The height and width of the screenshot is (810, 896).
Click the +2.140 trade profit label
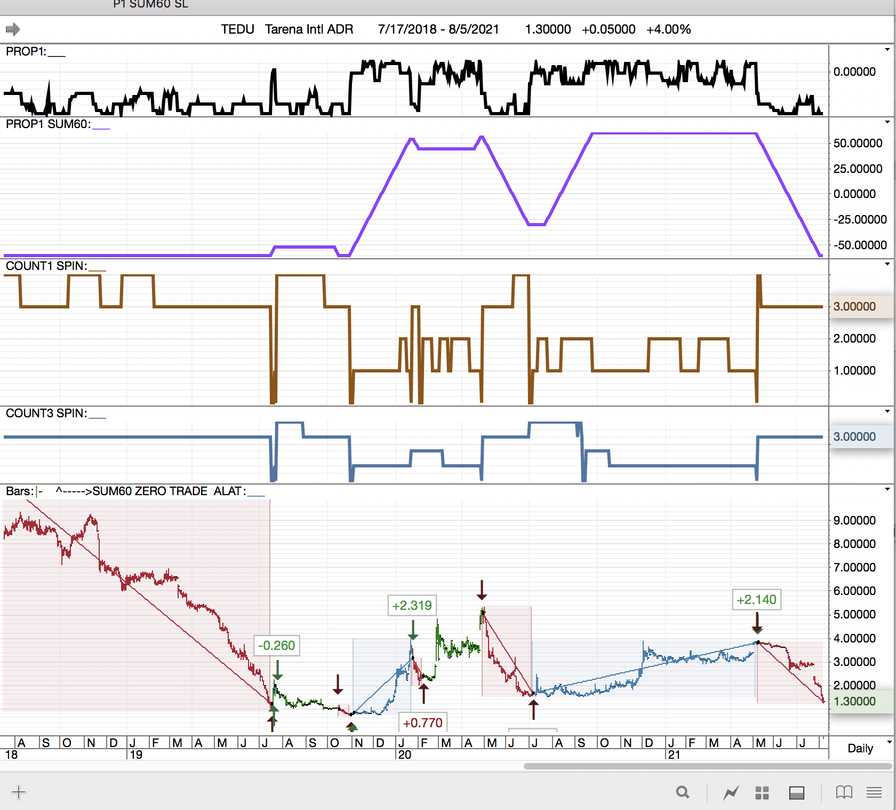757,600
